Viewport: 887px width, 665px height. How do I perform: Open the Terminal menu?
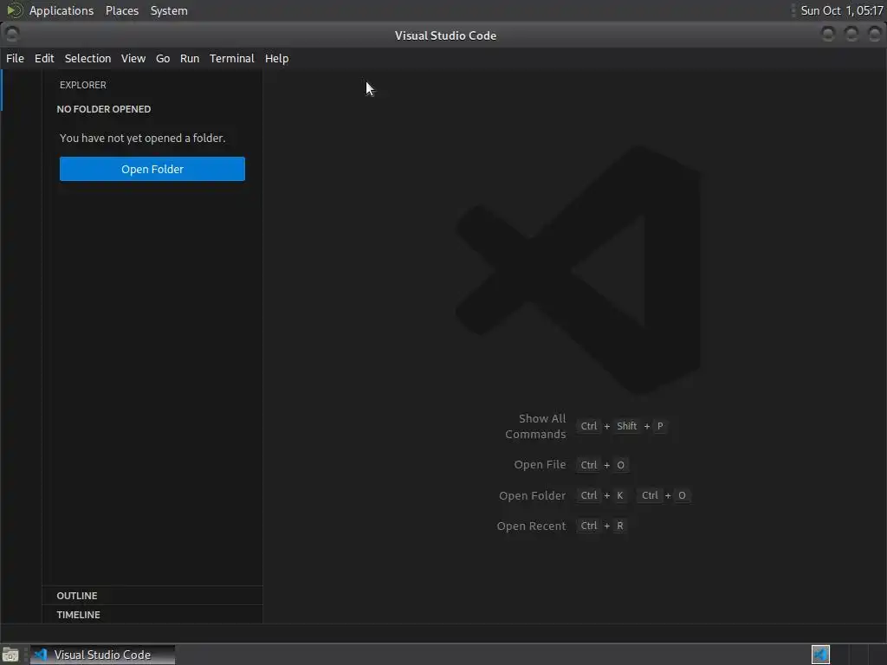click(x=232, y=58)
